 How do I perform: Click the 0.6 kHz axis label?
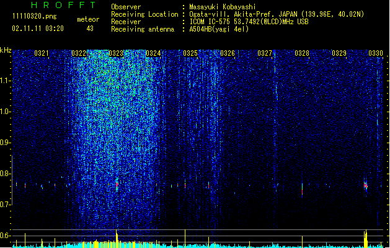[x=5, y=236]
